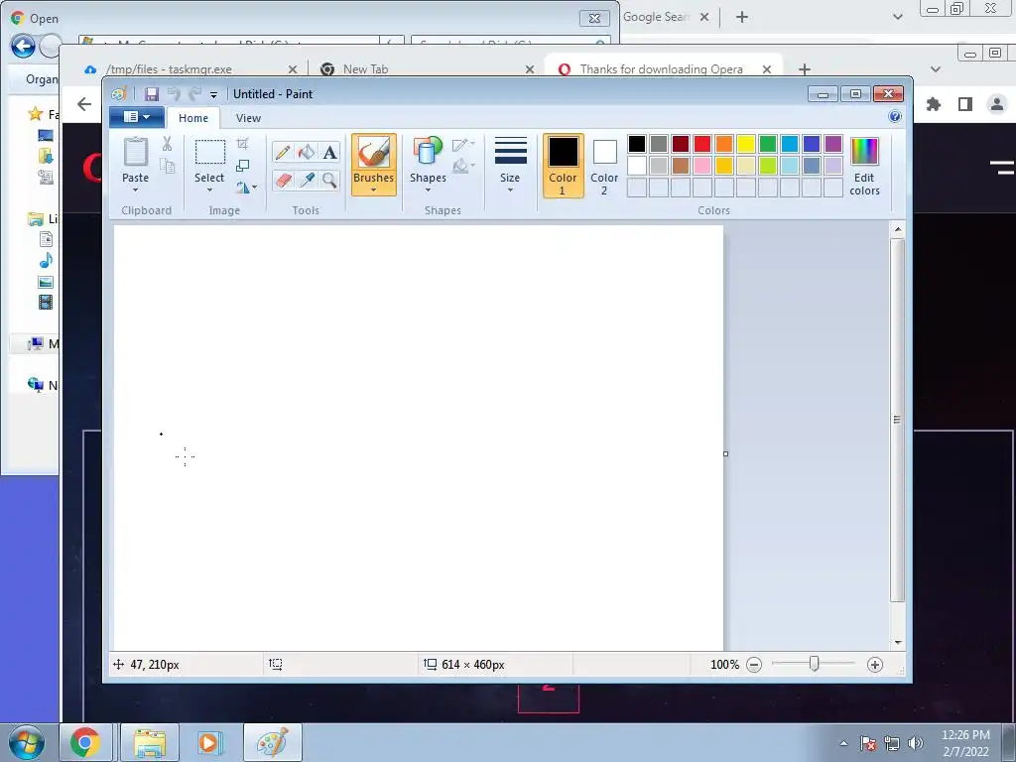Open Paint Help question mark icon
The height and width of the screenshot is (762, 1016).
click(x=895, y=117)
